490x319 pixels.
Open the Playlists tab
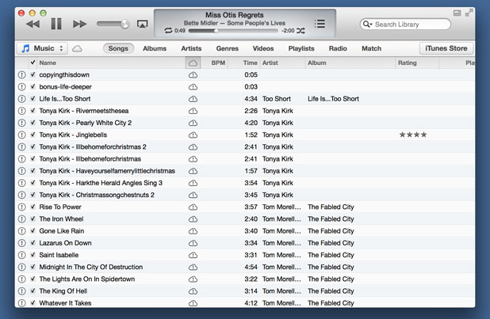tap(301, 49)
